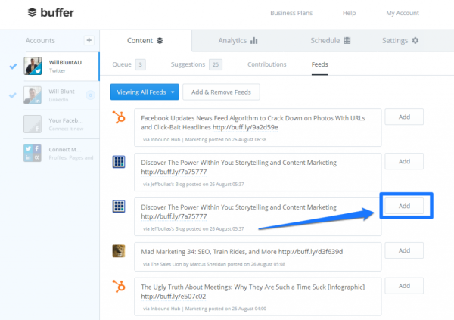The image size is (454, 320).
Task: Select the Feeds sub-tab
Action: coord(319,64)
